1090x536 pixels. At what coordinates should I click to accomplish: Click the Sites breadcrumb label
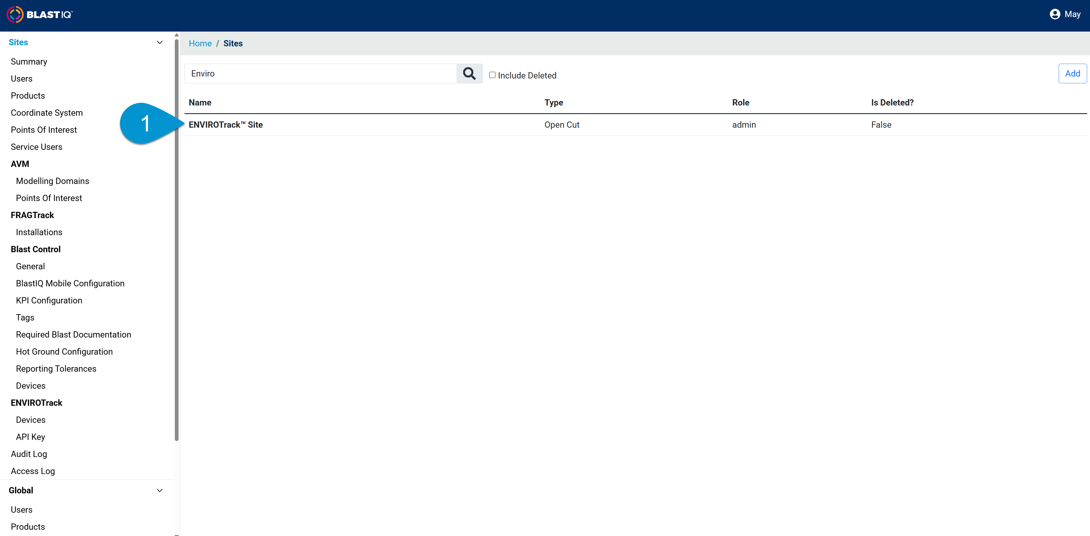coord(233,44)
